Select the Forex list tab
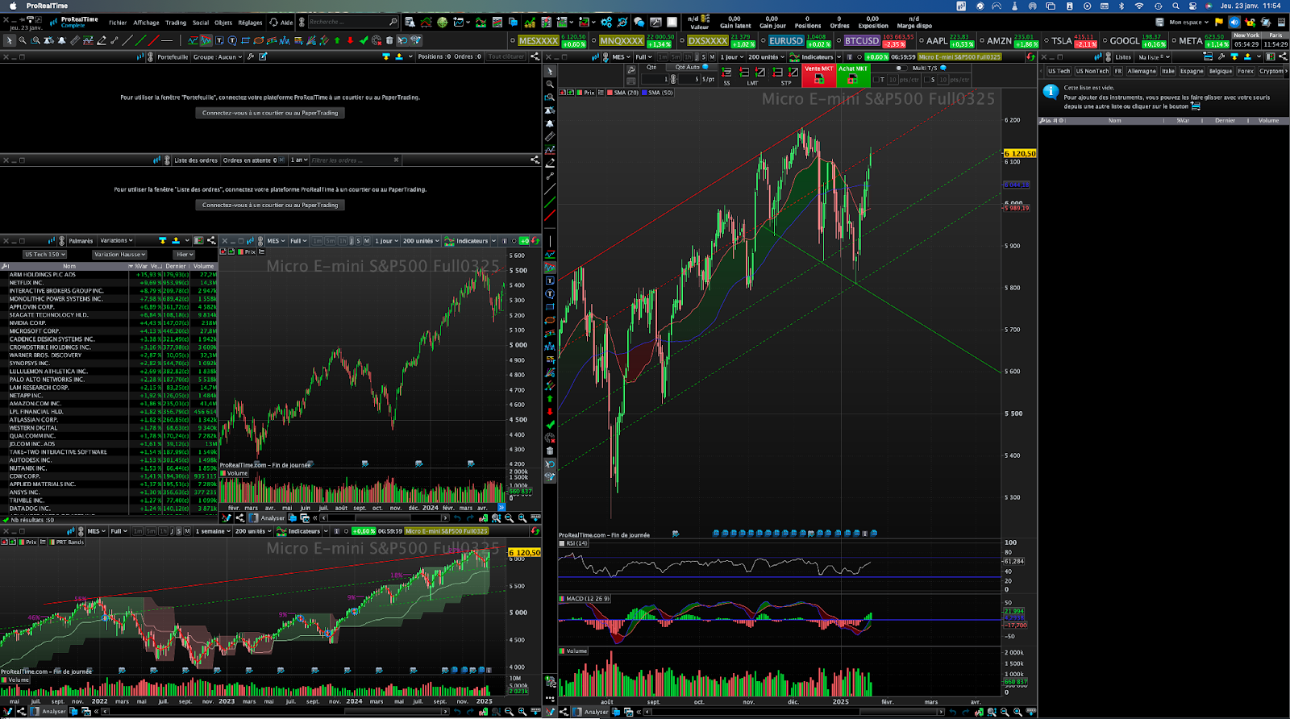Viewport: 1290px width, 719px height. tap(1245, 71)
